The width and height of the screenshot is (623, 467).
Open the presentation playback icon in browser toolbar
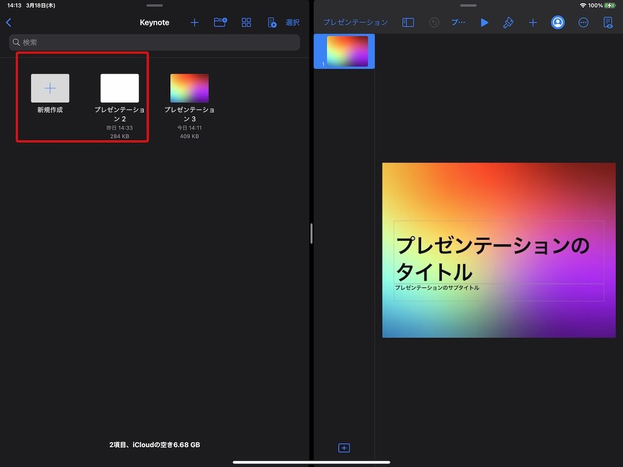272,23
